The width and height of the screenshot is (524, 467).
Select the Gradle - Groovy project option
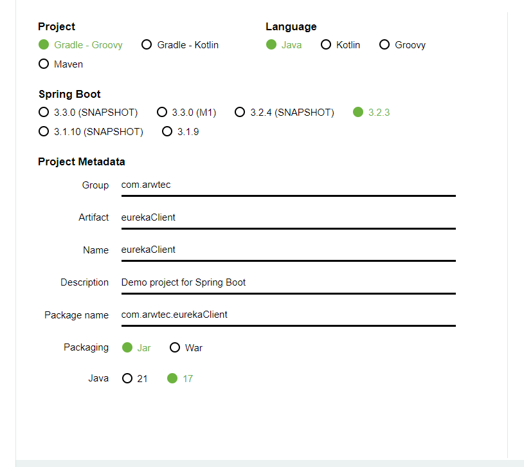[x=44, y=45]
